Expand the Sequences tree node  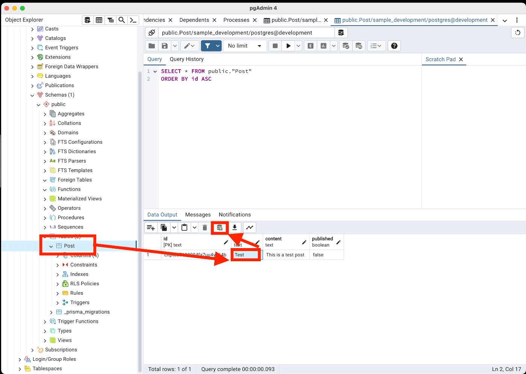pyautogui.click(x=45, y=227)
